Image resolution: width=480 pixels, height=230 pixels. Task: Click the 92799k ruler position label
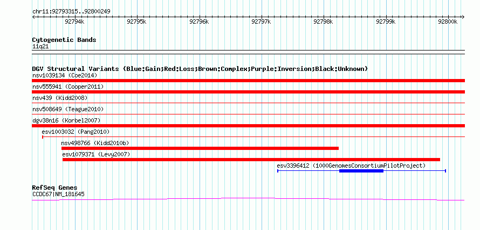click(x=386, y=21)
